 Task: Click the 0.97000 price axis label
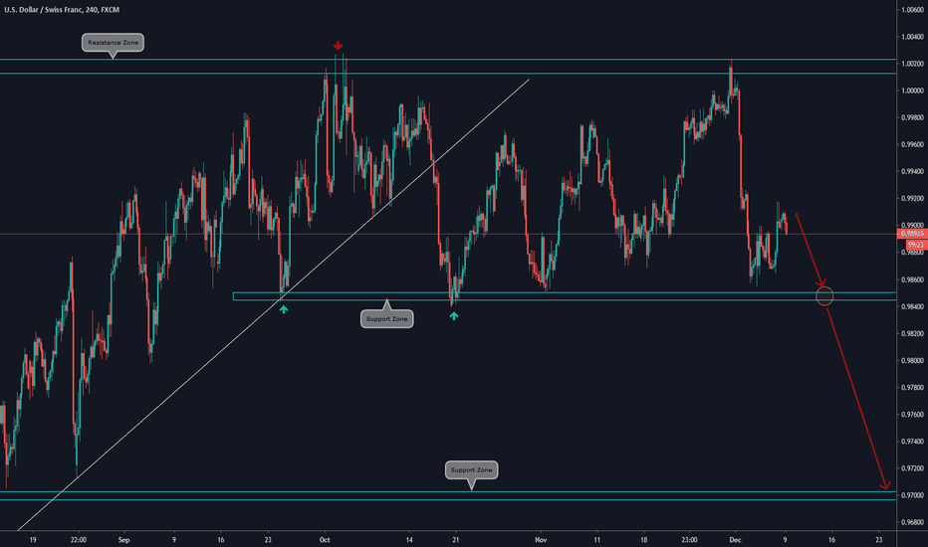(910, 495)
